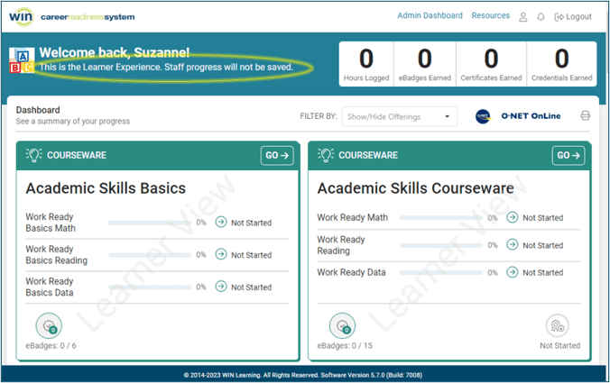This screenshot has width=610, height=383.
Task: Click the print dashboard icon
Action: [585, 116]
